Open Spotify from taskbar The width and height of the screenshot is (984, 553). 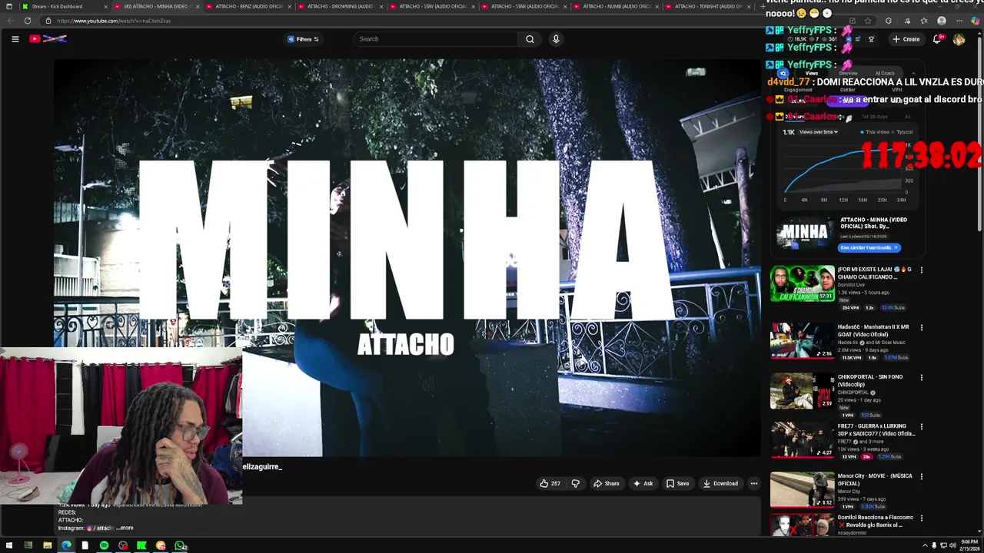pyautogui.click(x=104, y=546)
